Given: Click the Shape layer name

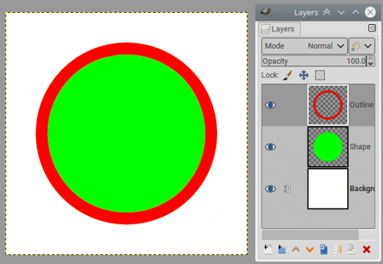Looking at the screenshot, I should pyautogui.click(x=360, y=147).
